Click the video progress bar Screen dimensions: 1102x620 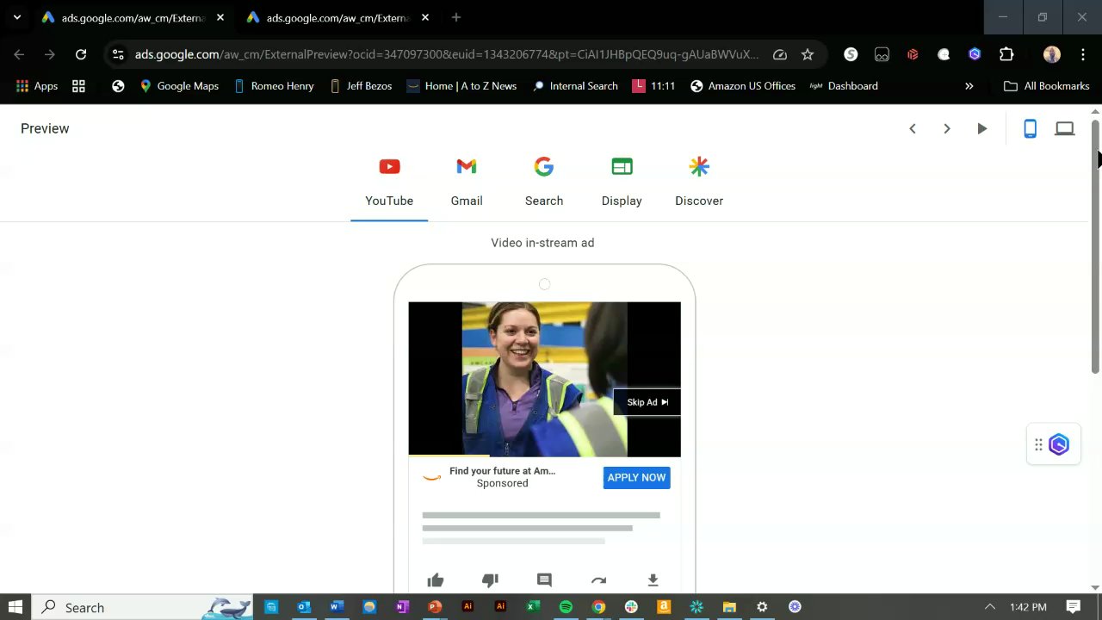544,456
